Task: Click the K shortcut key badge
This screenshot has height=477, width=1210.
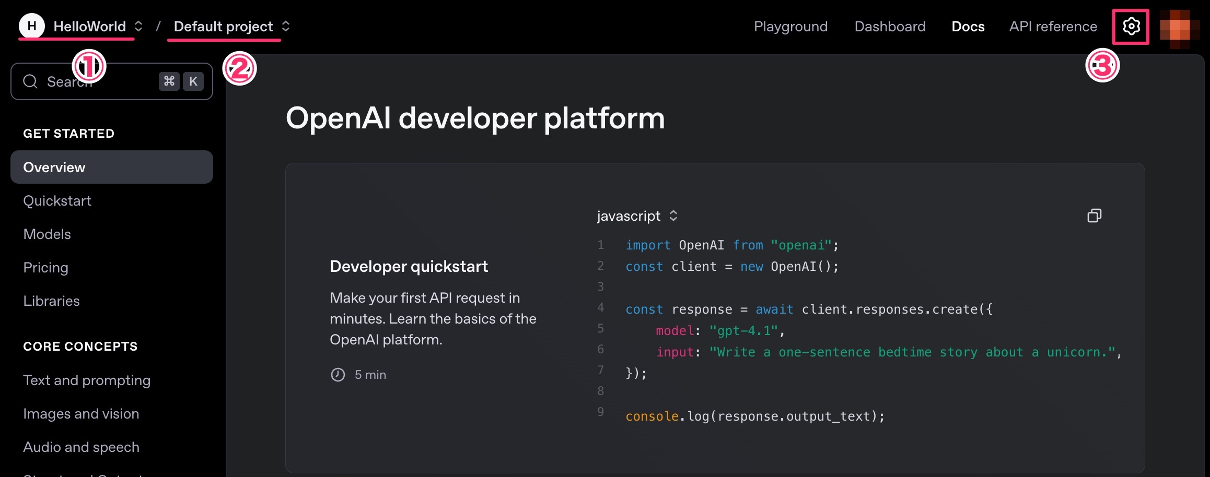Action: (x=193, y=81)
